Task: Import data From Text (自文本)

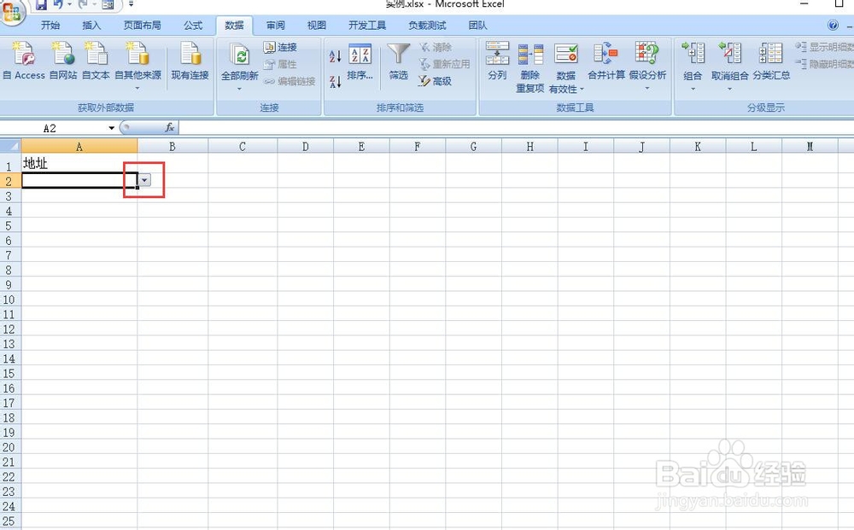Action: 96,61
